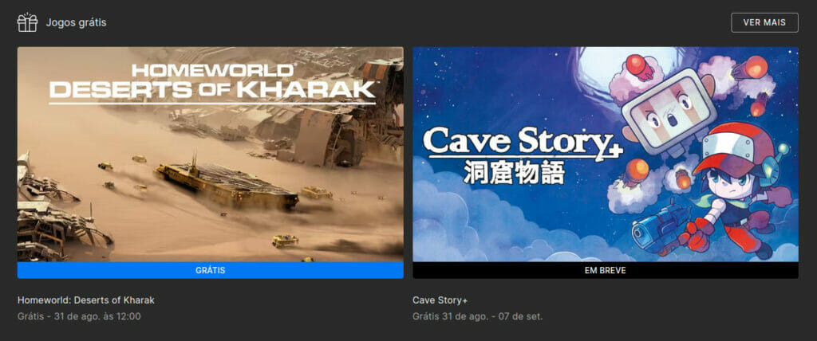Open the Cave Story+ title link
The height and width of the screenshot is (341, 817).
[438, 300]
